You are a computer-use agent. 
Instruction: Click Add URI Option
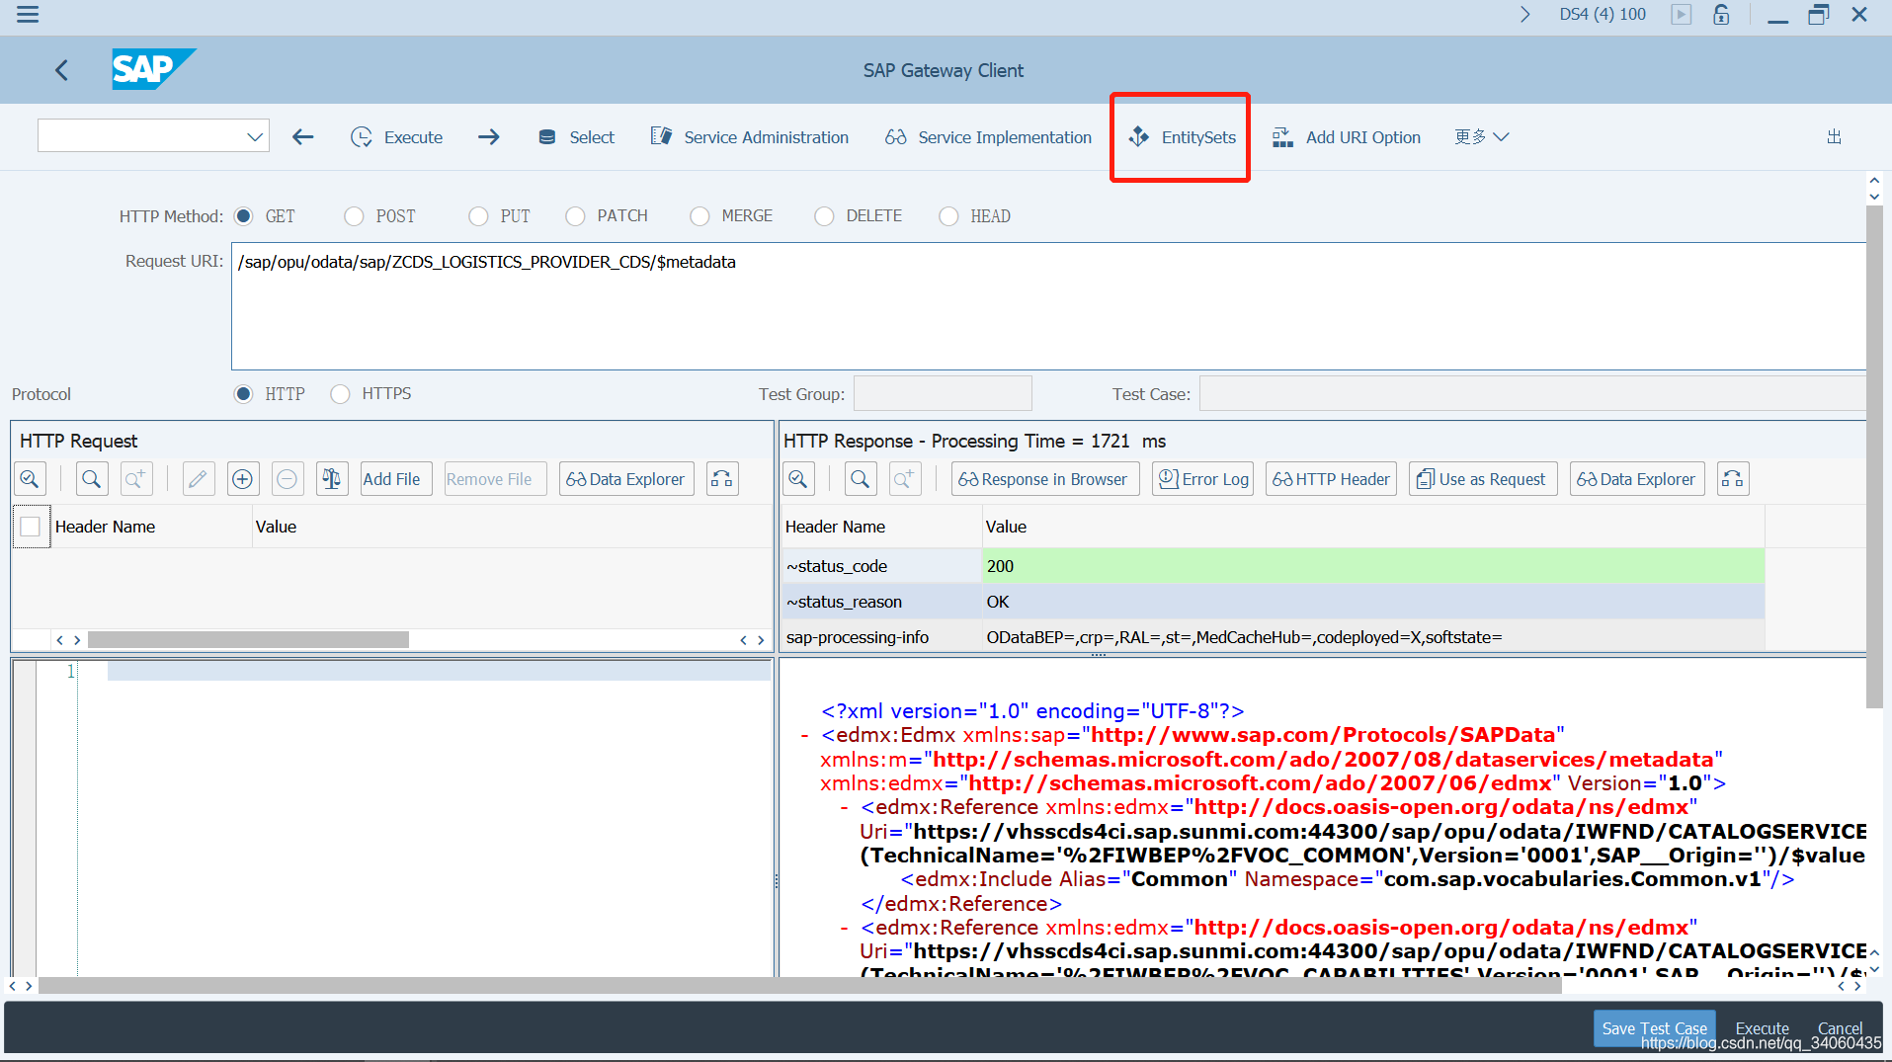click(1347, 137)
